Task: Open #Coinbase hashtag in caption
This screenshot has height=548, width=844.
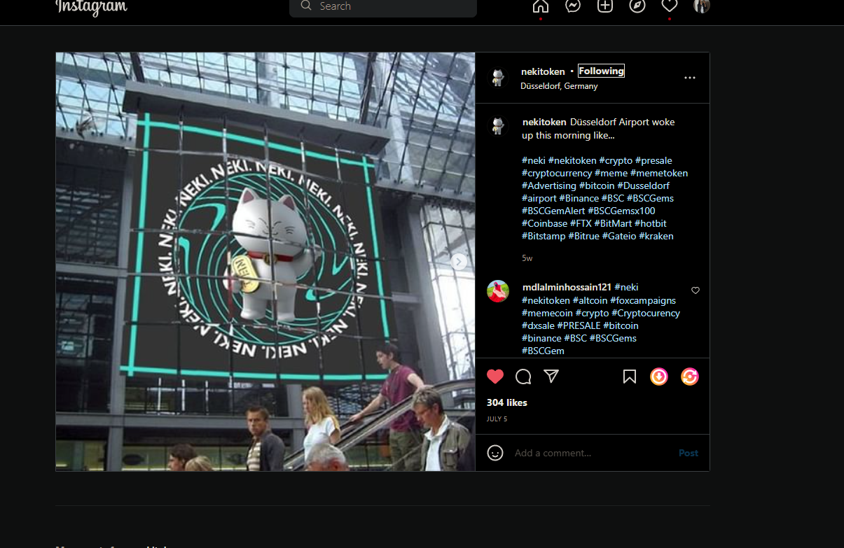Action: click(x=544, y=223)
